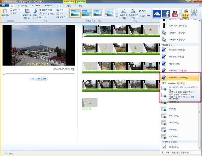Add a Caption to the clip
The height and width of the screenshot is (156, 202).
60,14
